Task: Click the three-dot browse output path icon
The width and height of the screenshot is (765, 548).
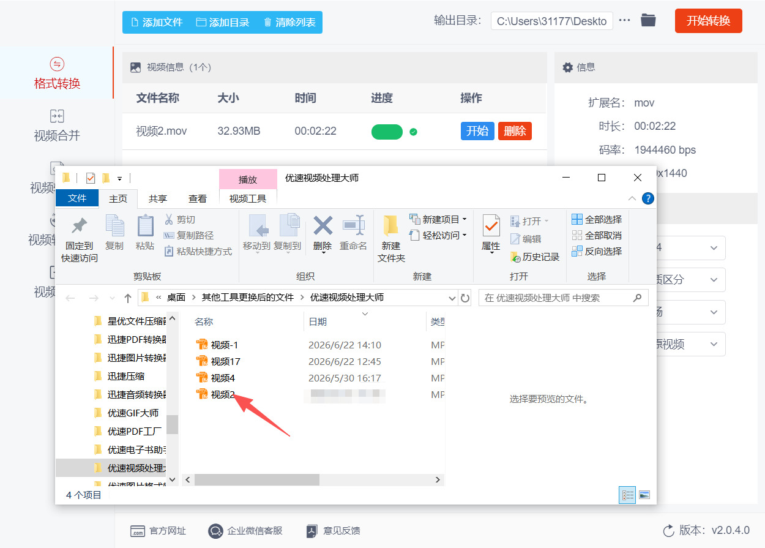Action: tap(624, 20)
